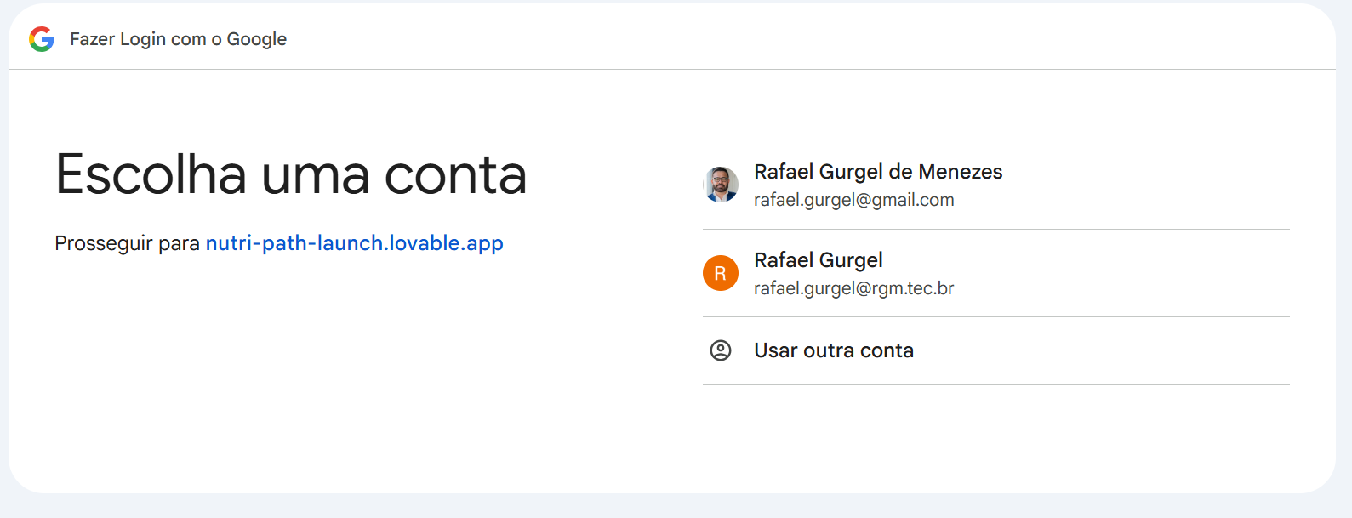
Task: Click the Usar outra conta label
Action: coord(833,350)
